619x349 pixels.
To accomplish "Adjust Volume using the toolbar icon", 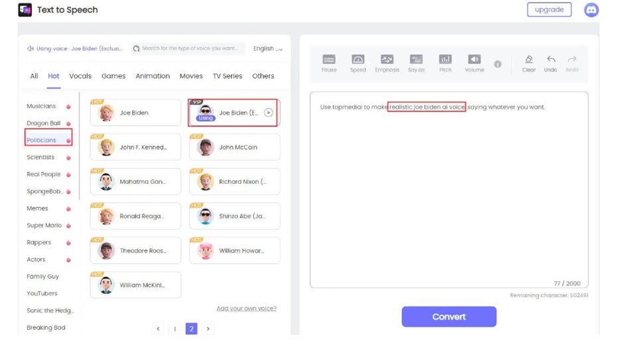I will pyautogui.click(x=474, y=60).
